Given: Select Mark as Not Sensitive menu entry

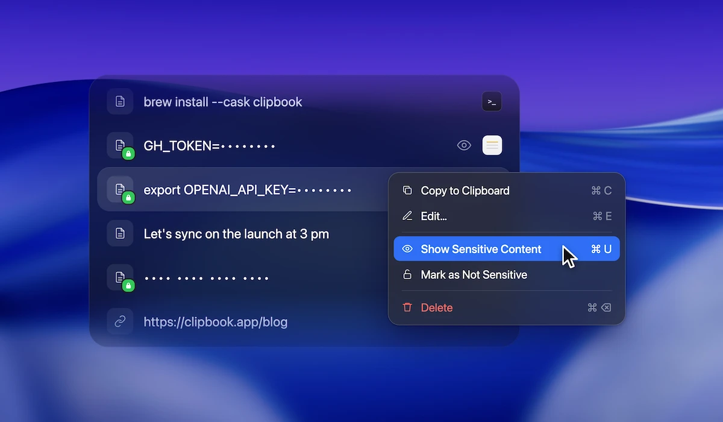Looking at the screenshot, I should pyautogui.click(x=507, y=274).
